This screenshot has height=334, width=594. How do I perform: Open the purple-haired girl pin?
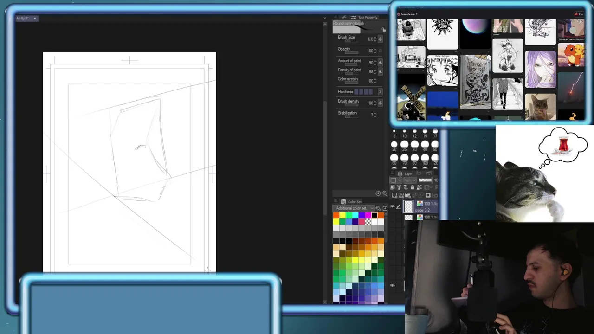(x=541, y=69)
